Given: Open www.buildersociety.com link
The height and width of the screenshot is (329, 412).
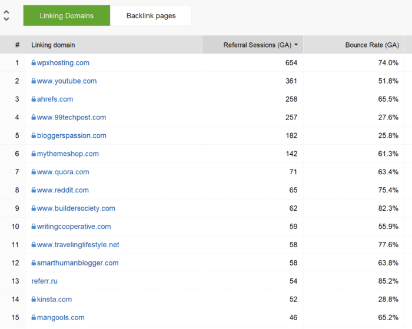Looking at the screenshot, I should (x=76, y=208).
